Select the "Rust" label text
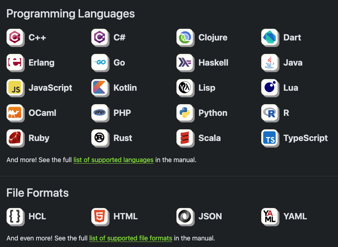The width and height of the screenshot is (338, 247). click(123, 138)
